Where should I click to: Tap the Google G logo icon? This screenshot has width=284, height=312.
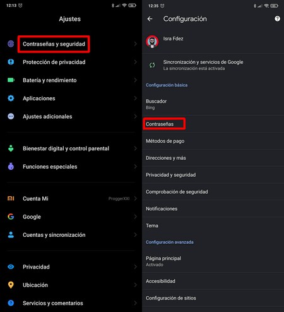(x=11, y=217)
